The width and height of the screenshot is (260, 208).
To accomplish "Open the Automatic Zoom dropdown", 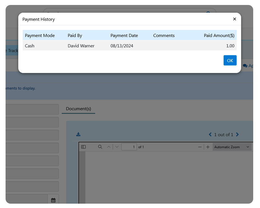I will pos(232,147).
